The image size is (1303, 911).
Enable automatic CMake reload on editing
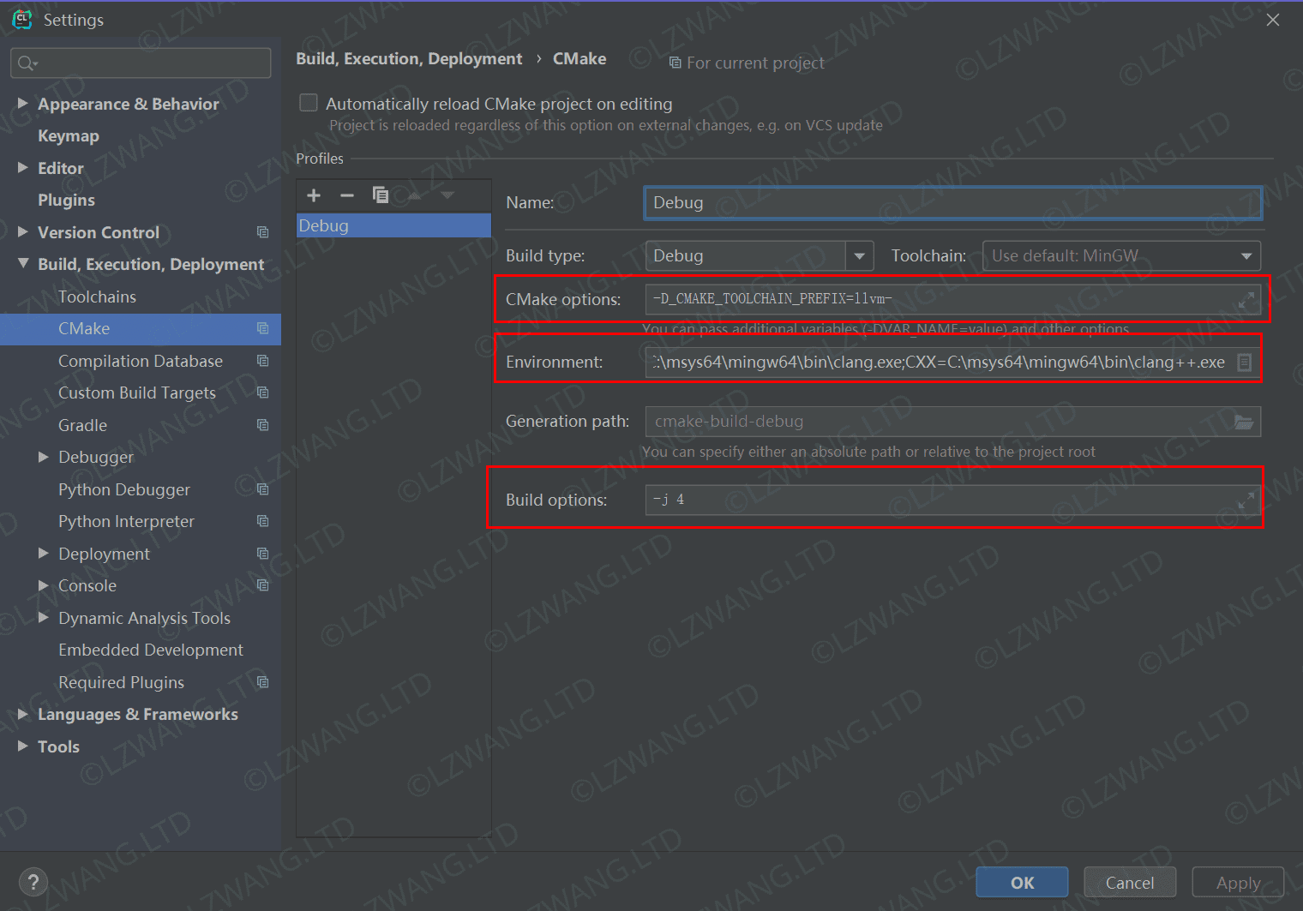(x=309, y=103)
